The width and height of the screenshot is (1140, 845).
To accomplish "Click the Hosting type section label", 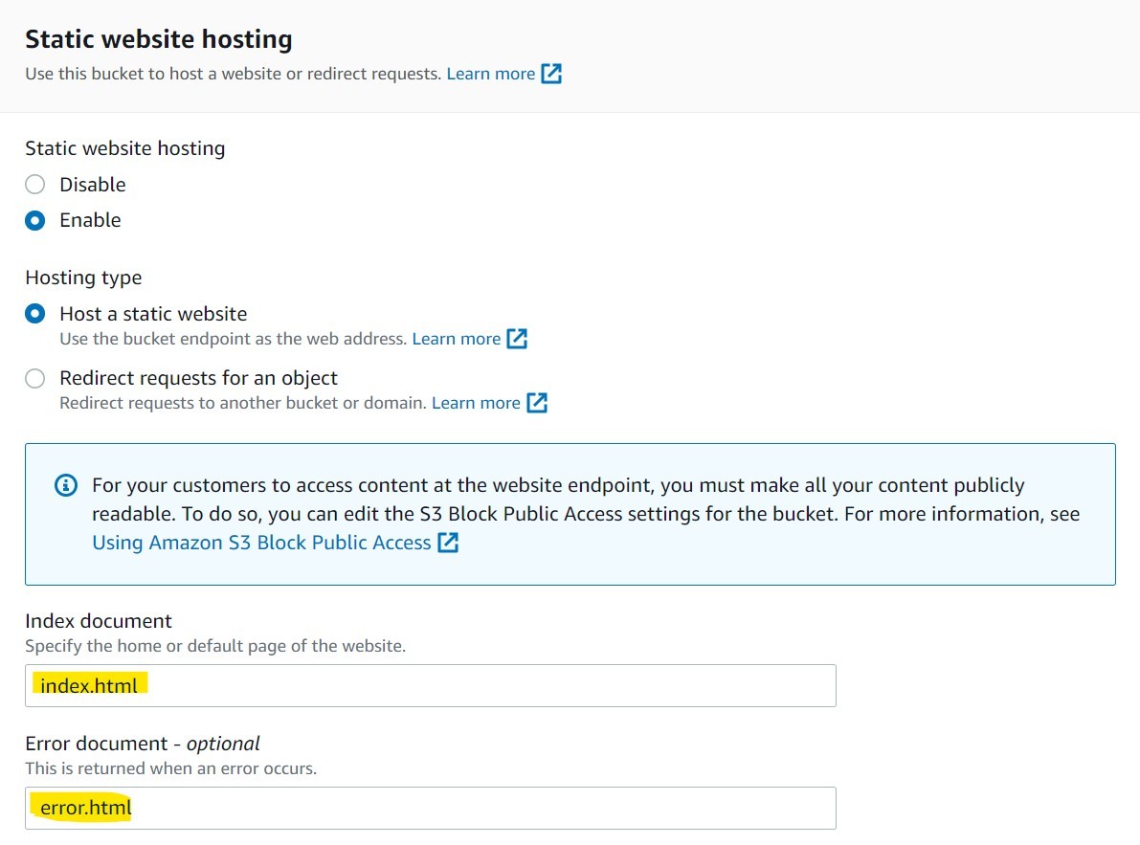I will [x=82, y=278].
